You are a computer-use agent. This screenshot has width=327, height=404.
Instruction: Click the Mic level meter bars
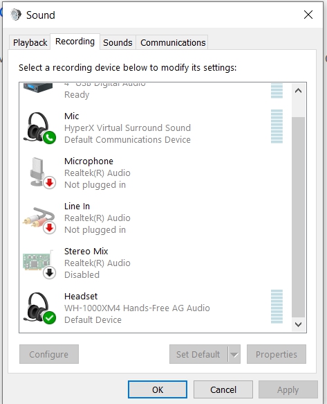277,126
